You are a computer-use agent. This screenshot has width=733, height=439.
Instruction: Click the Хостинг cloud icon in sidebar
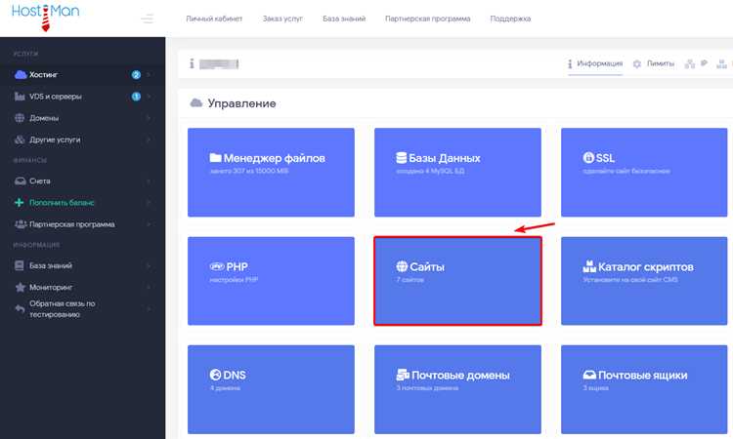21,75
